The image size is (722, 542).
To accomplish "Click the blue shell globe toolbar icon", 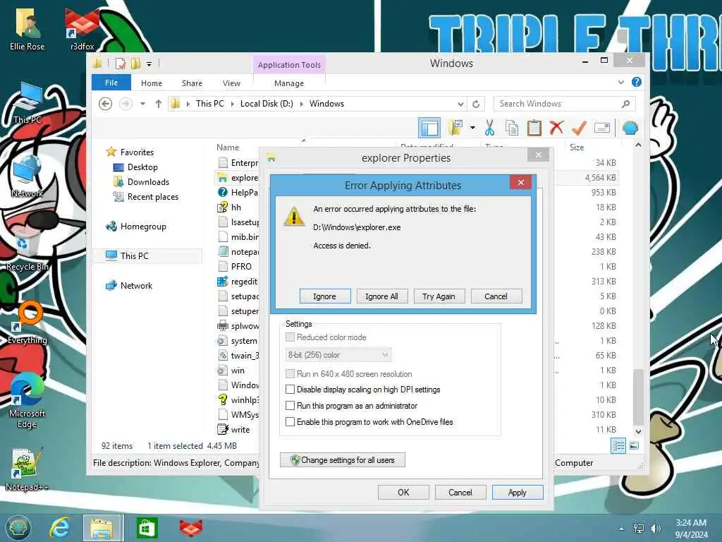I will (x=630, y=128).
